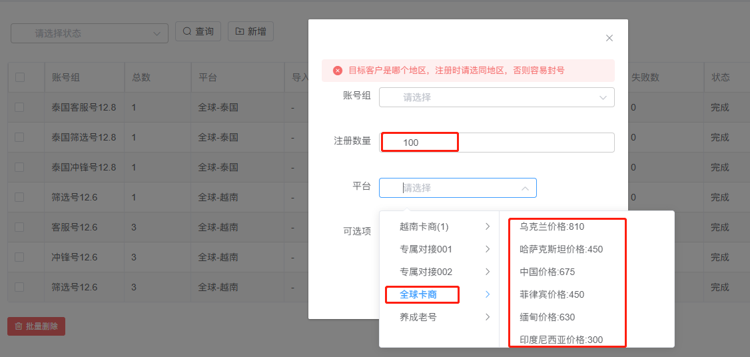Expand the 越南卡商(1) submenu arrow

(x=488, y=227)
